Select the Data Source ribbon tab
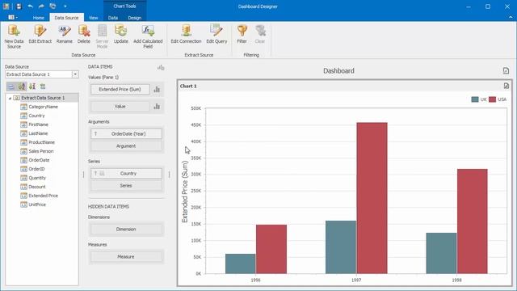The height and width of the screenshot is (291, 517). point(66,18)
